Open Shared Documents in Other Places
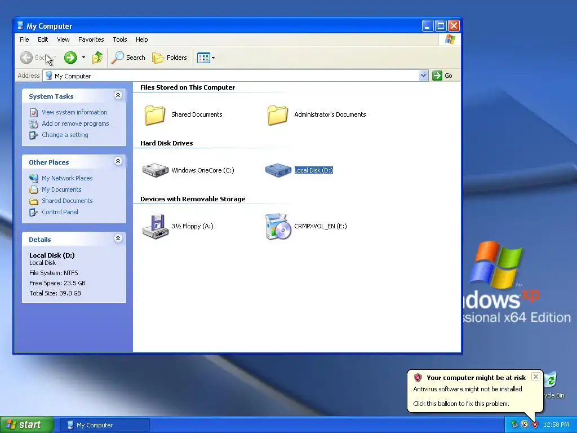The height and width of the screenshot is (433, 577). [x=67, y=201]
